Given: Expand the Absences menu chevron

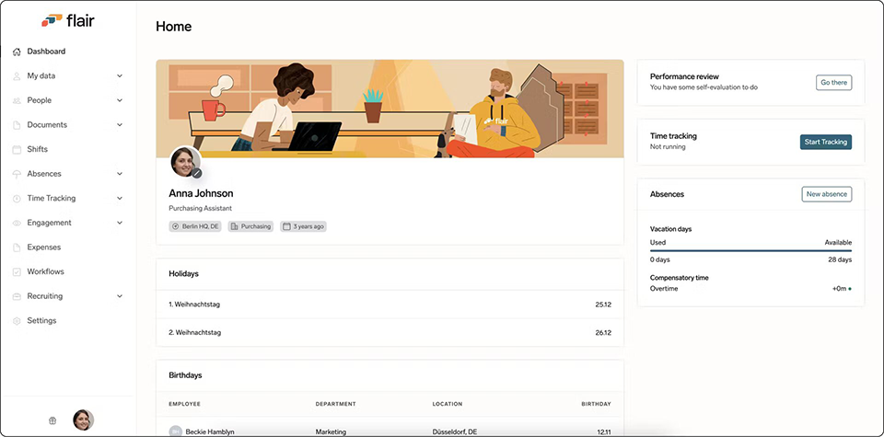Looking at the screenshot, I should 120,174.
